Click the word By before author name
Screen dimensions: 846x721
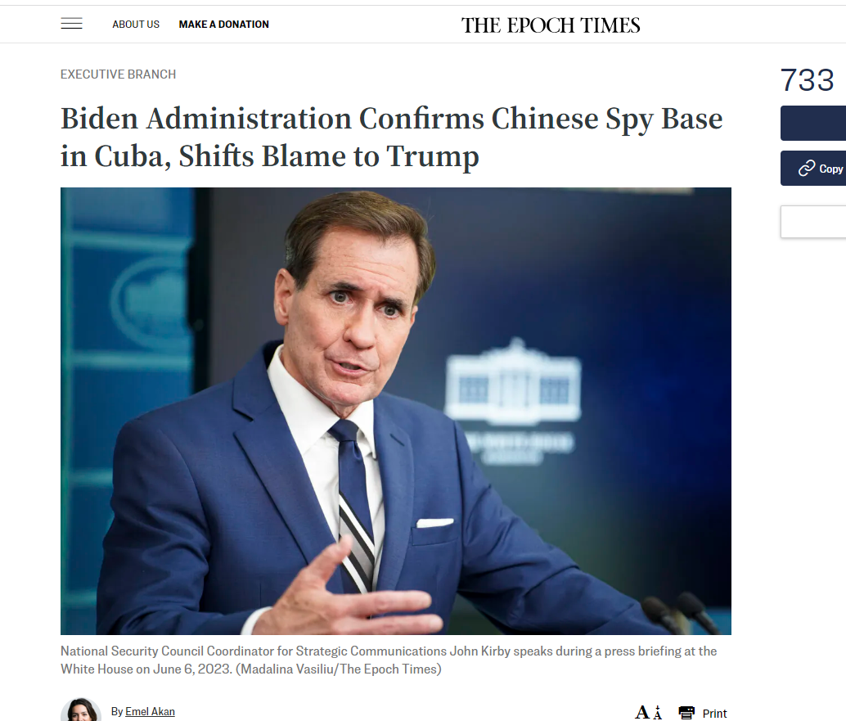pos(117,711)
